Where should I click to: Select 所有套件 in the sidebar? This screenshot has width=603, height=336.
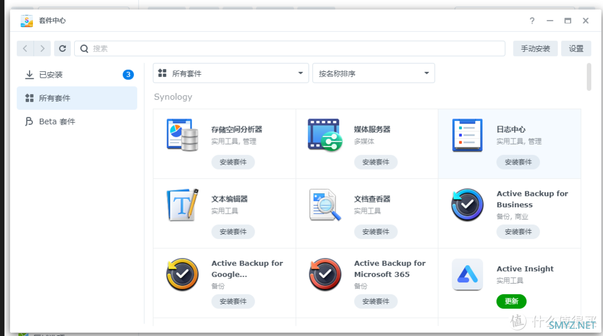tap(77, 98)
